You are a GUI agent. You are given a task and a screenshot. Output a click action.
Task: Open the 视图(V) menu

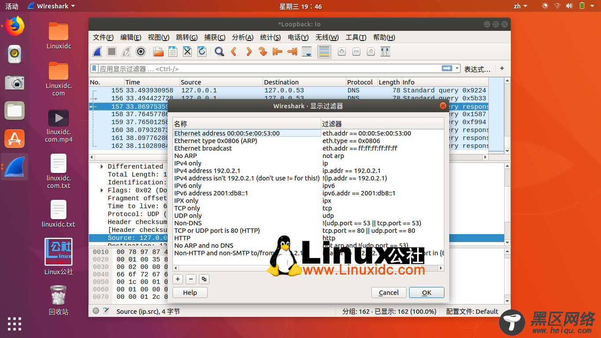(x=158, y=37)
